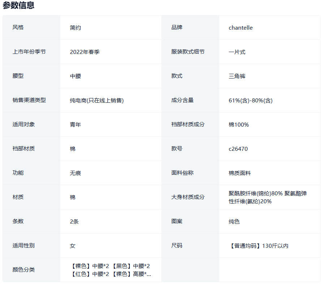The height and width of the screenshot is (285, 327).
Task: Click the 中腰 waist type value
Action: click(76, 76)
